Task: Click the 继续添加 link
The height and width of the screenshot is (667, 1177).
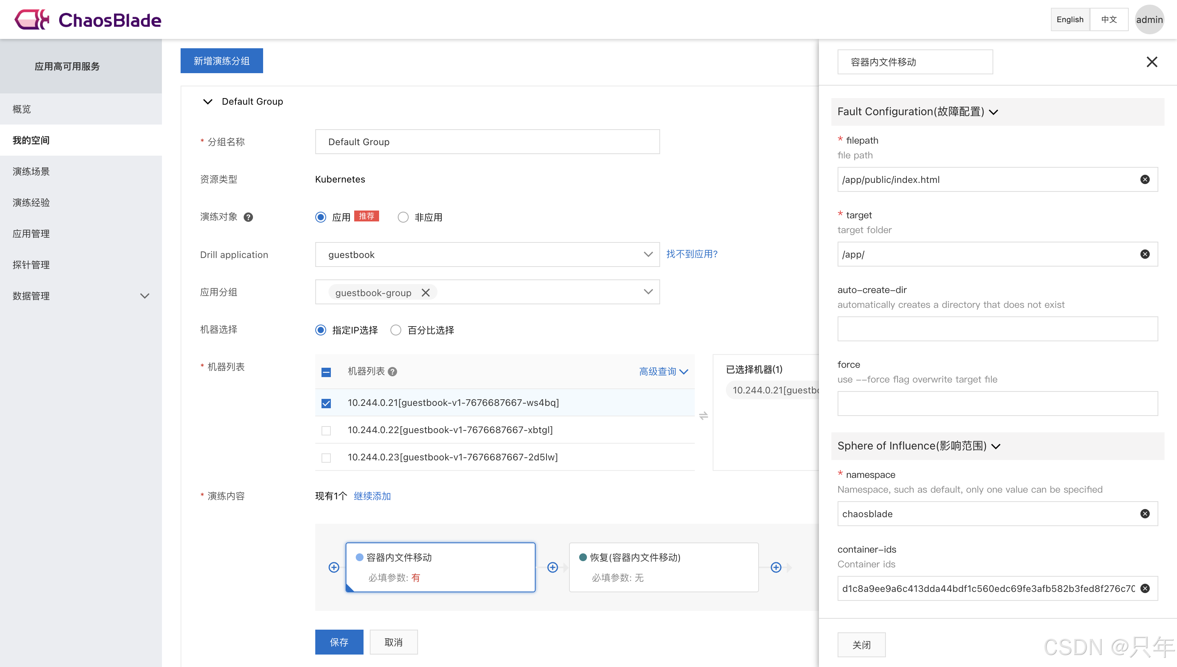Action: (372, 496)
